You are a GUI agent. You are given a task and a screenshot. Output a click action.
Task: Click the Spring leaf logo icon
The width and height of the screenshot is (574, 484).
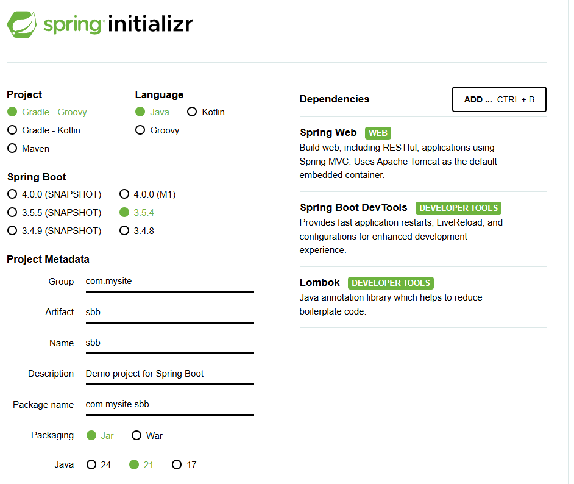point(22,24)
